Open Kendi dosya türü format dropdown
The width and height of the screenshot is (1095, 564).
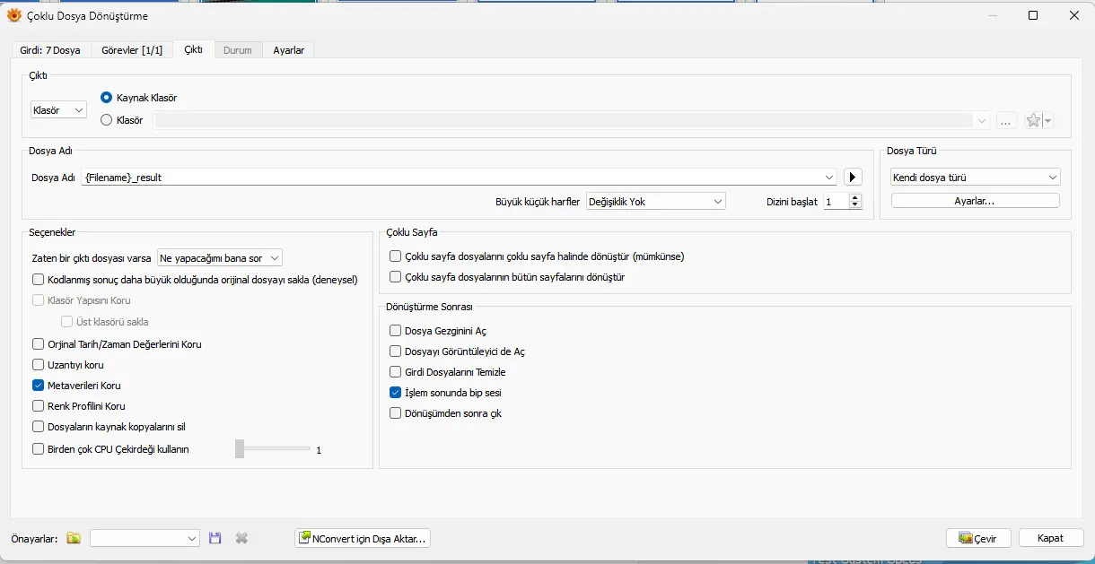(976, 178)
